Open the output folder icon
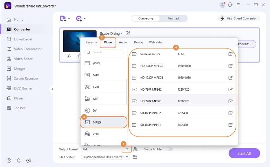The height and width of the screenshot is (167, 270). click(x=135, y=157)
